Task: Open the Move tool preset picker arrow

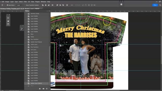Action: point(5,5)
